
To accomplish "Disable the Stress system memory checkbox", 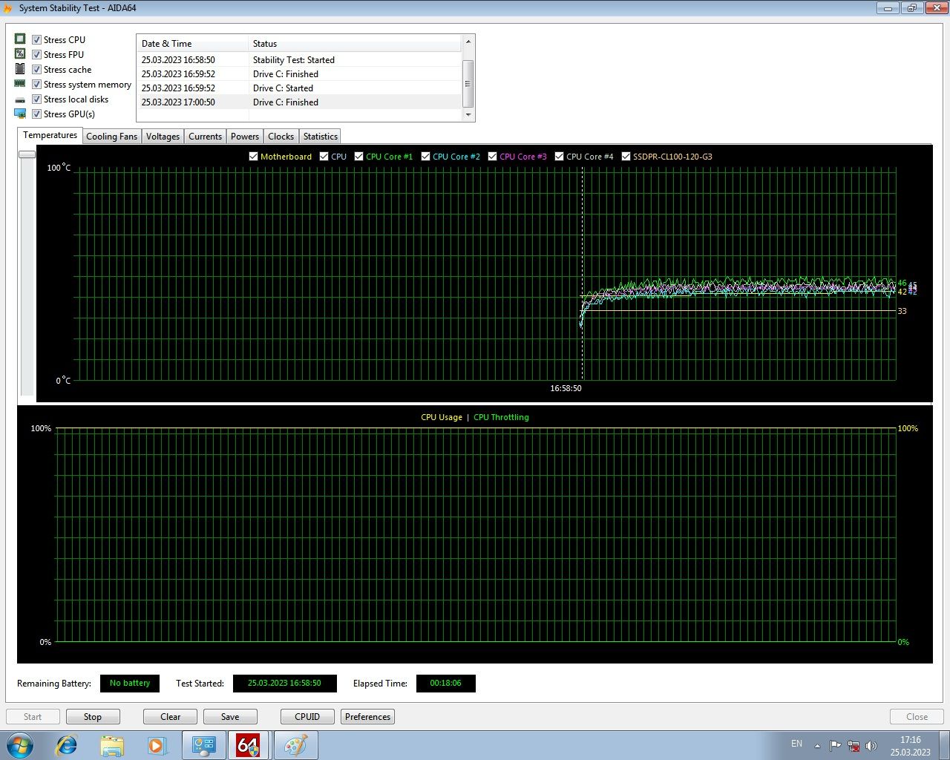I will pos(36,85).
